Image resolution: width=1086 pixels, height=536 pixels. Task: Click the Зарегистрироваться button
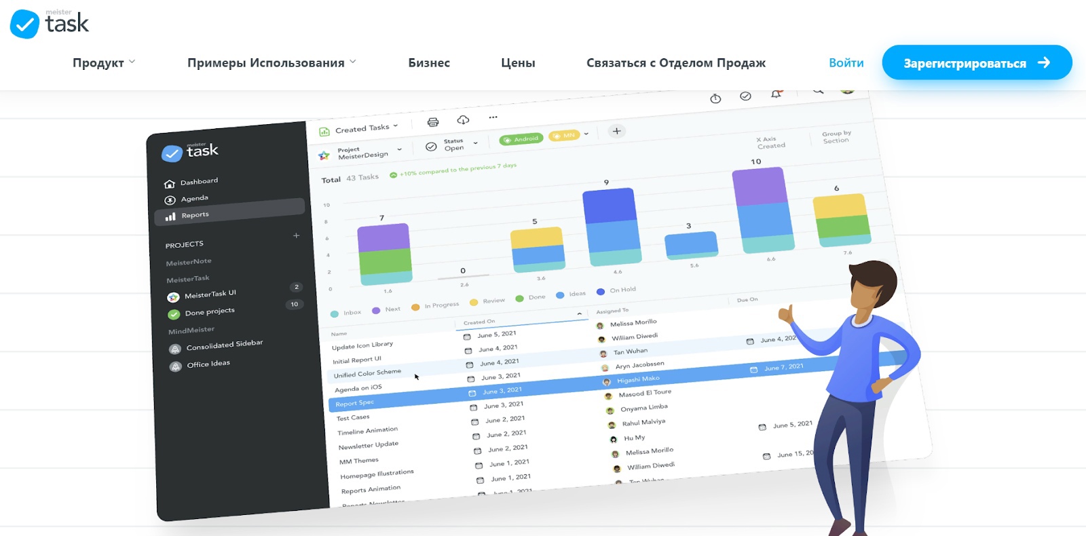(x=977, y=62)
